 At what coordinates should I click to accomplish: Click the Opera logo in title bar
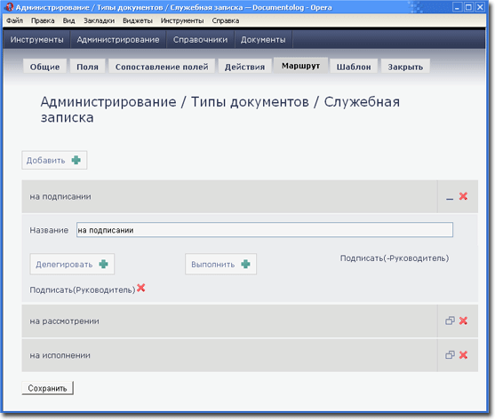coord(9,7)
